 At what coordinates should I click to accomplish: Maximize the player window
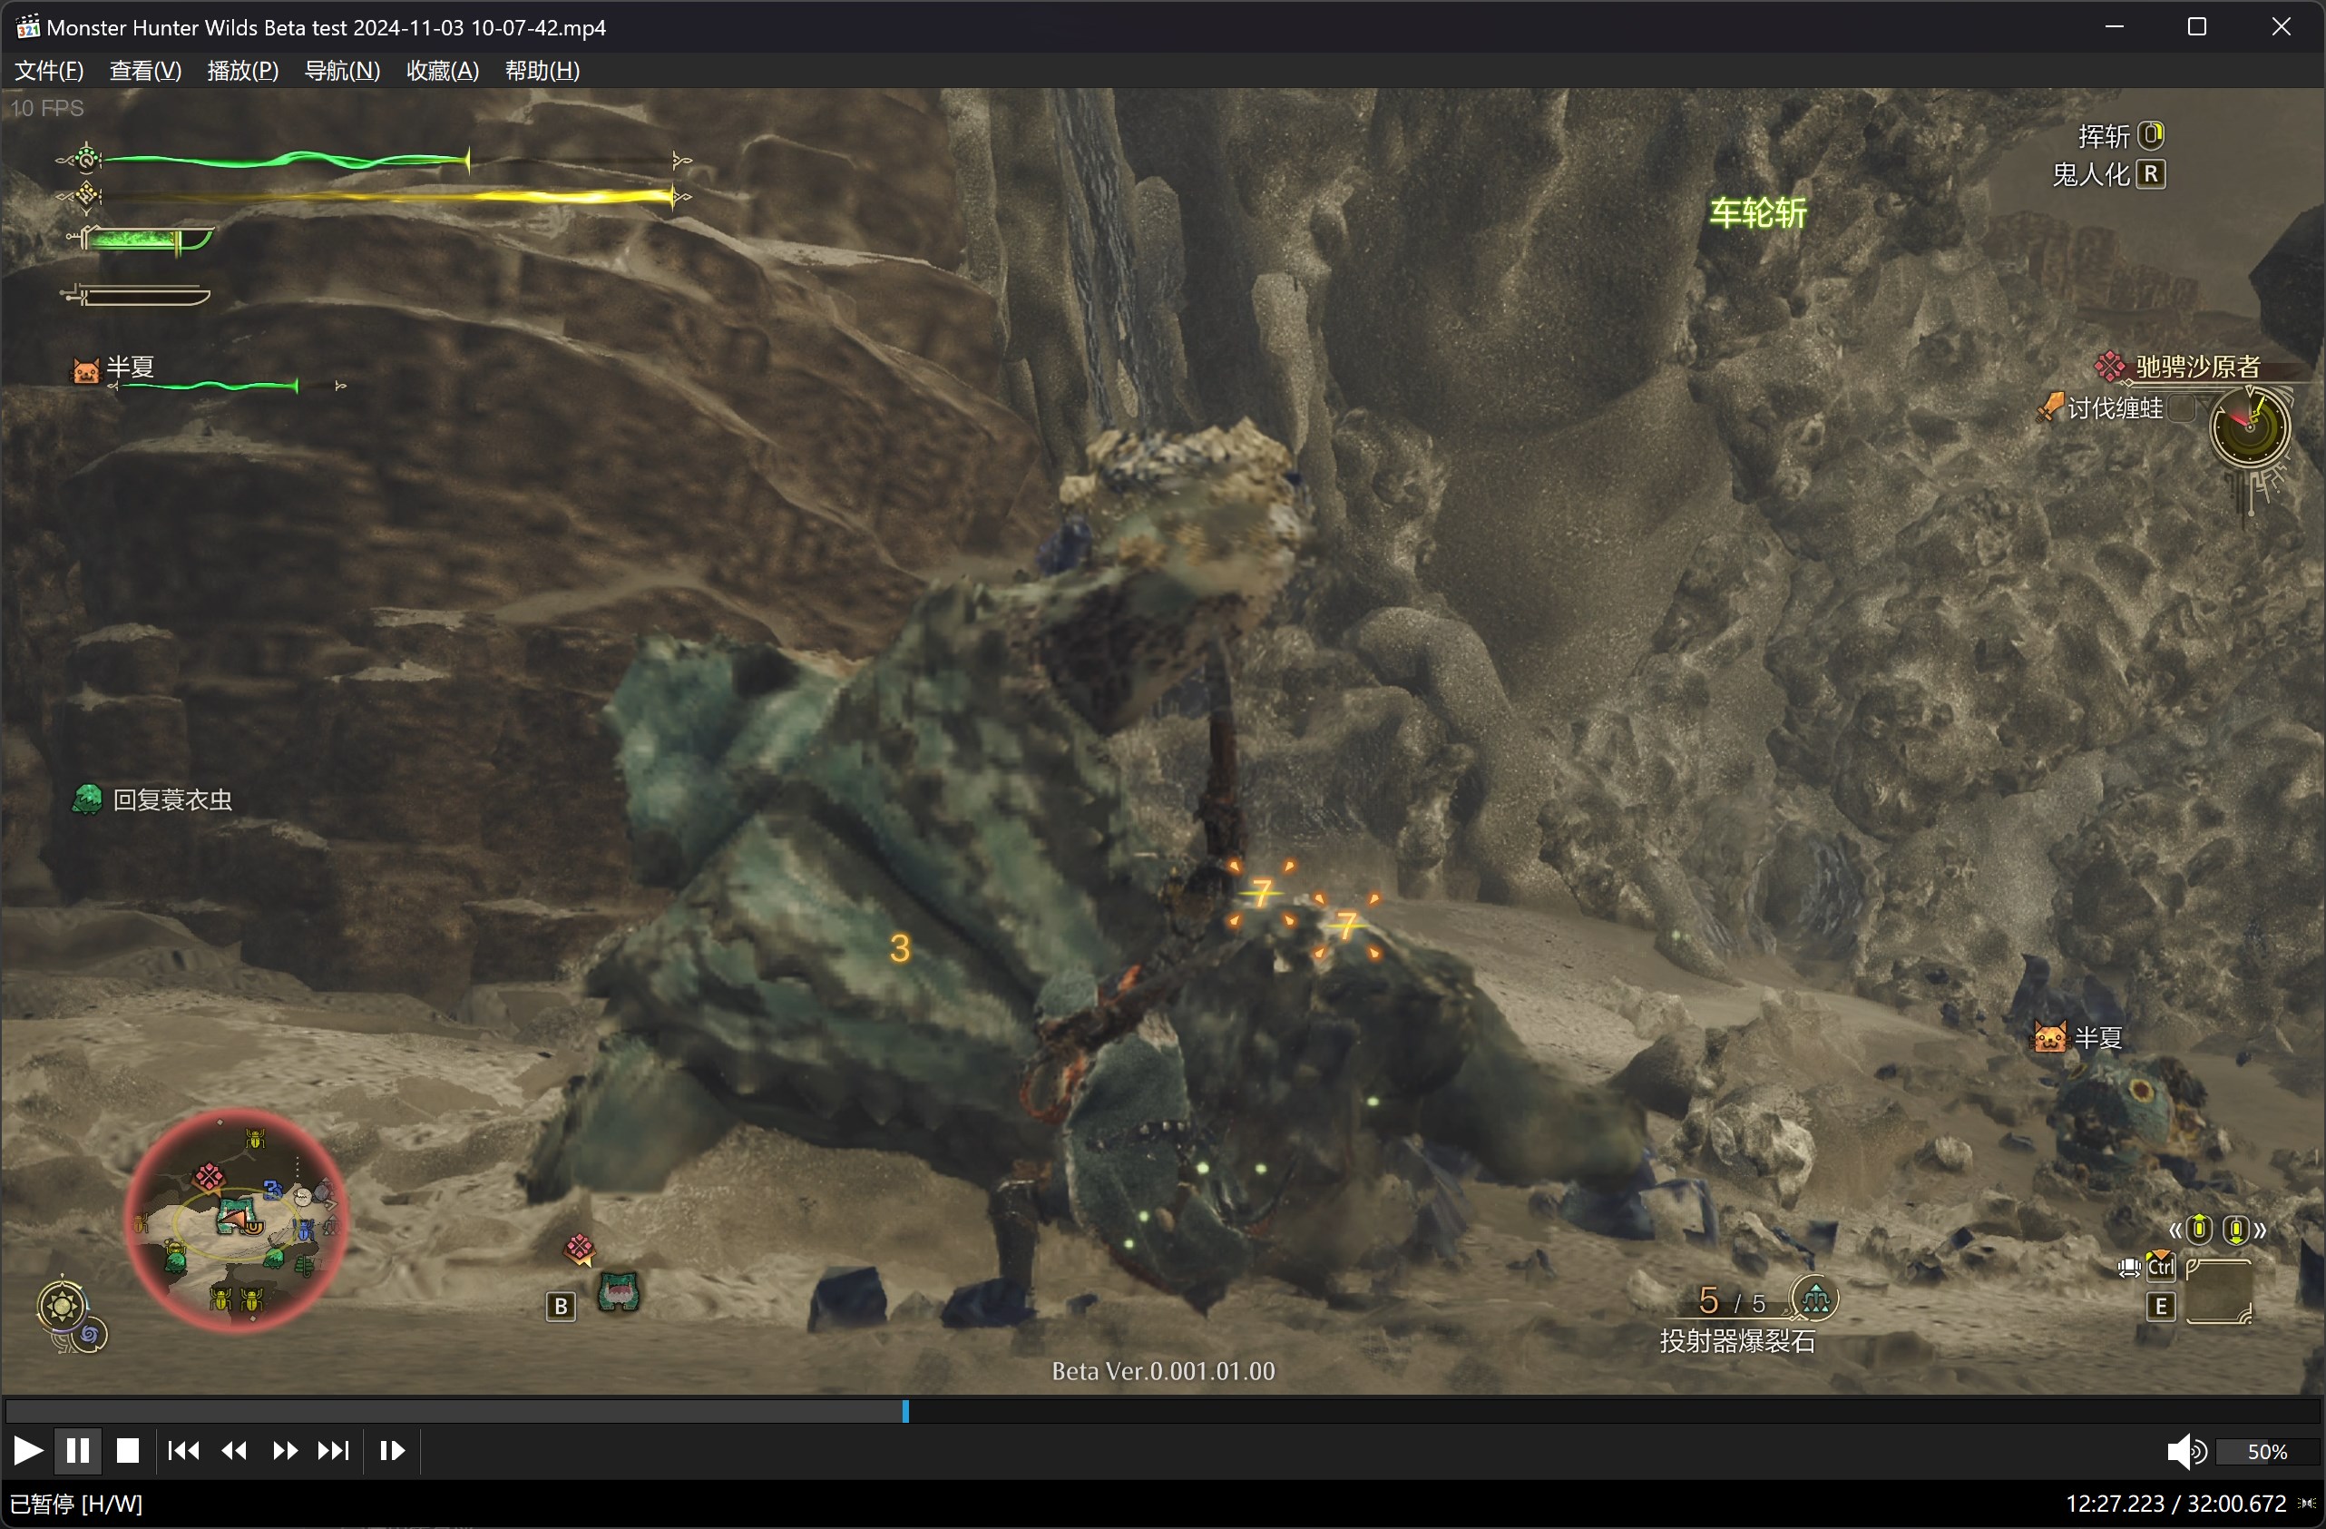point(2197,26)
